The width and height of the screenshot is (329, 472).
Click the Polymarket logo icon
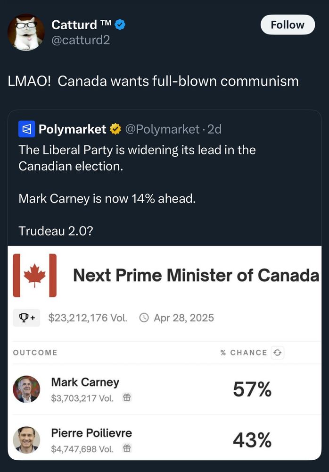26,129
